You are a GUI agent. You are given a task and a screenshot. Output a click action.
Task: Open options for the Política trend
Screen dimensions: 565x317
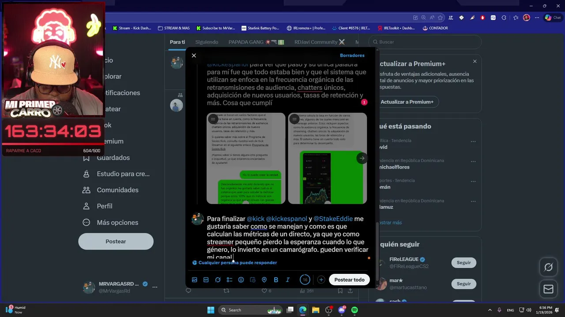(473, 141)
